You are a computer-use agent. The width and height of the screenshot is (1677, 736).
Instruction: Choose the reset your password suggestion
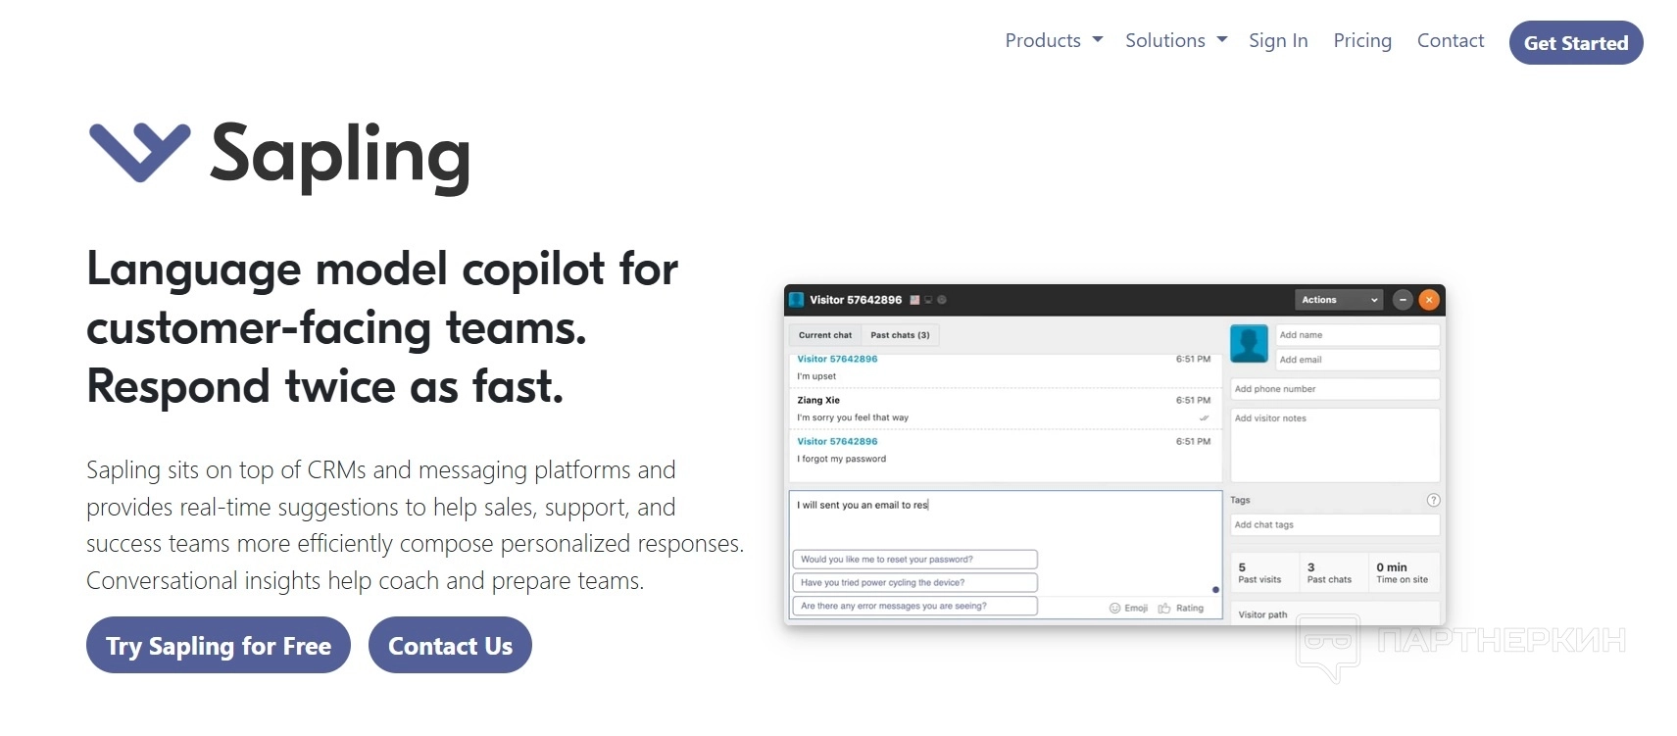tap(914, 560)
